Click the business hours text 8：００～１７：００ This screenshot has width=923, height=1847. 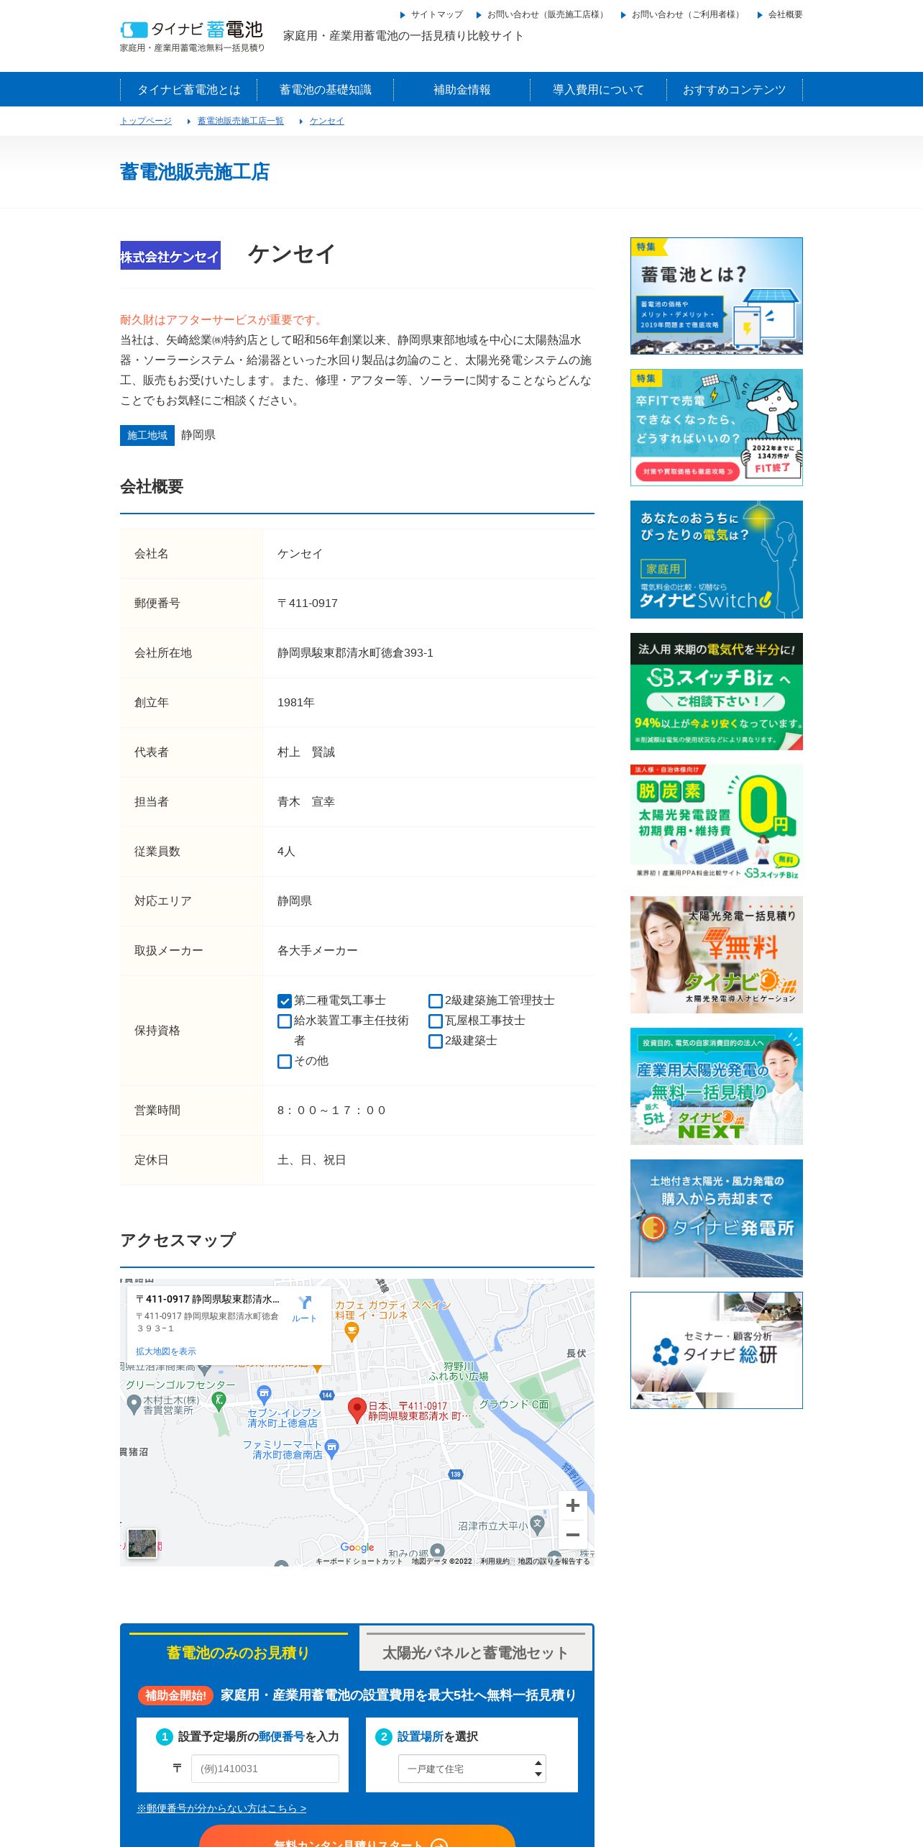click(331, 1111)
